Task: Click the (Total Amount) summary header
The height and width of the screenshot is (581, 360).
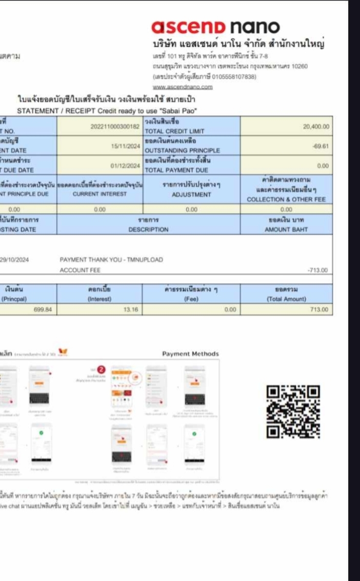Action: (x=286, y=299)
